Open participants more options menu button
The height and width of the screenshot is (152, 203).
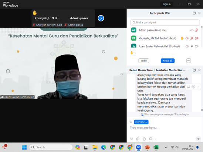[x=189, y=61]
